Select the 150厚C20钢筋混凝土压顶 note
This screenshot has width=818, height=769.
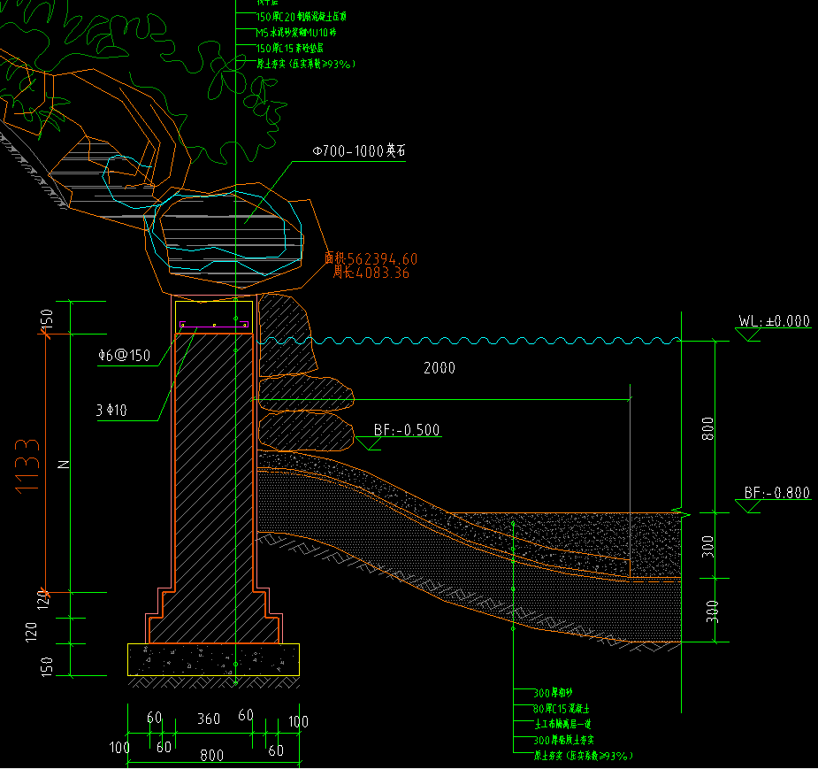point(302,17)
